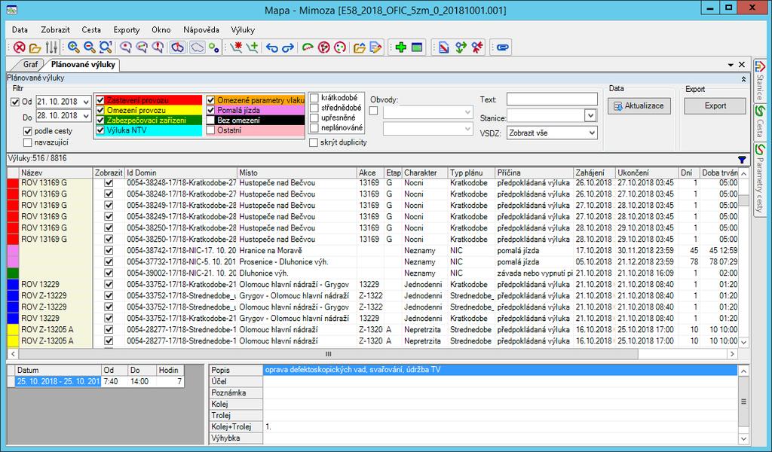Open the Parametry cesty side tab
This screenshot has height=452, width=772.
point(760,179)
